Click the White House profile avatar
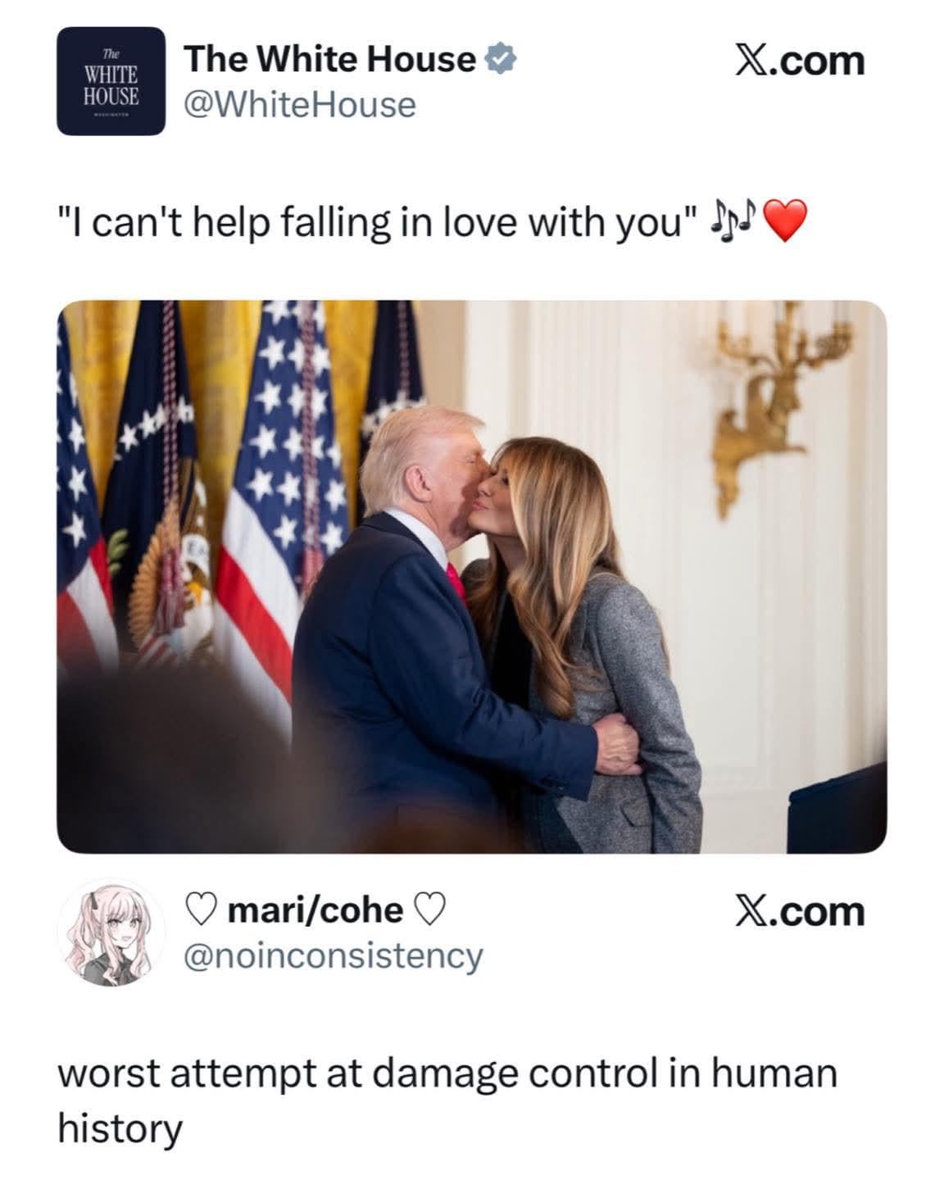This screenshot has height=1180, width=944. point(111,81)
